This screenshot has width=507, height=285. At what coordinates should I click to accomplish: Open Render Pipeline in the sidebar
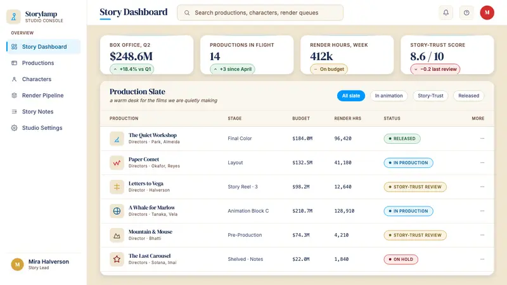pos(43,96)
